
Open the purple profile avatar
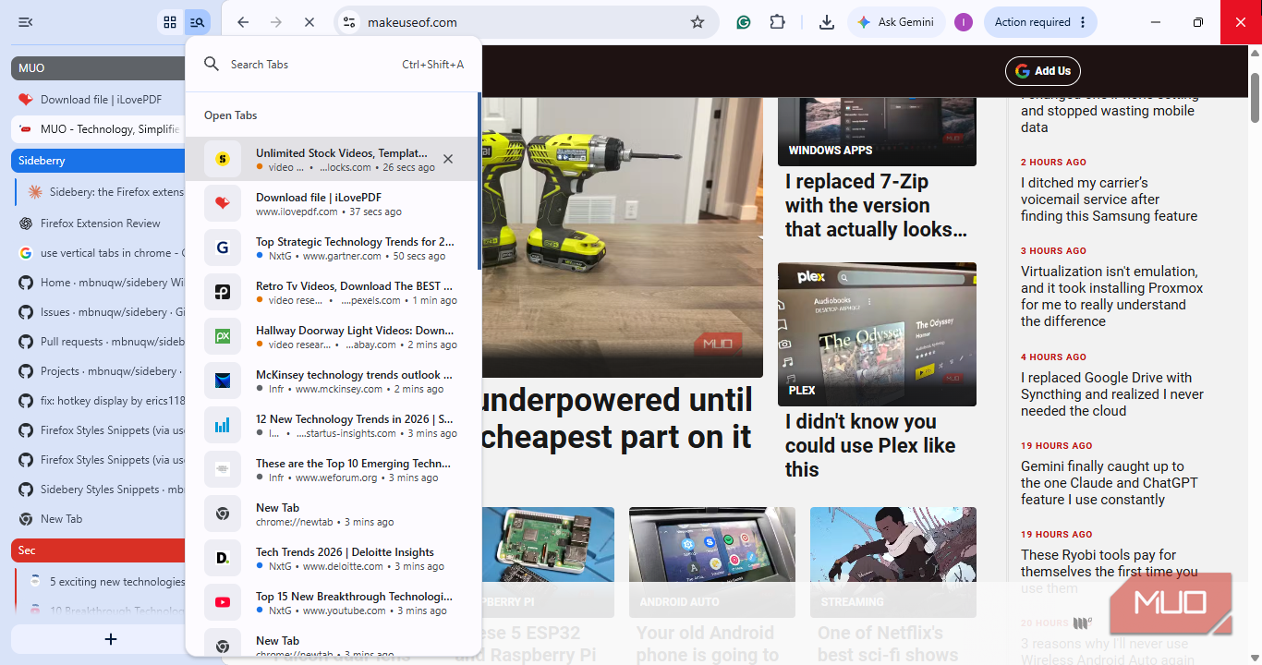click(x=964, y=22)
